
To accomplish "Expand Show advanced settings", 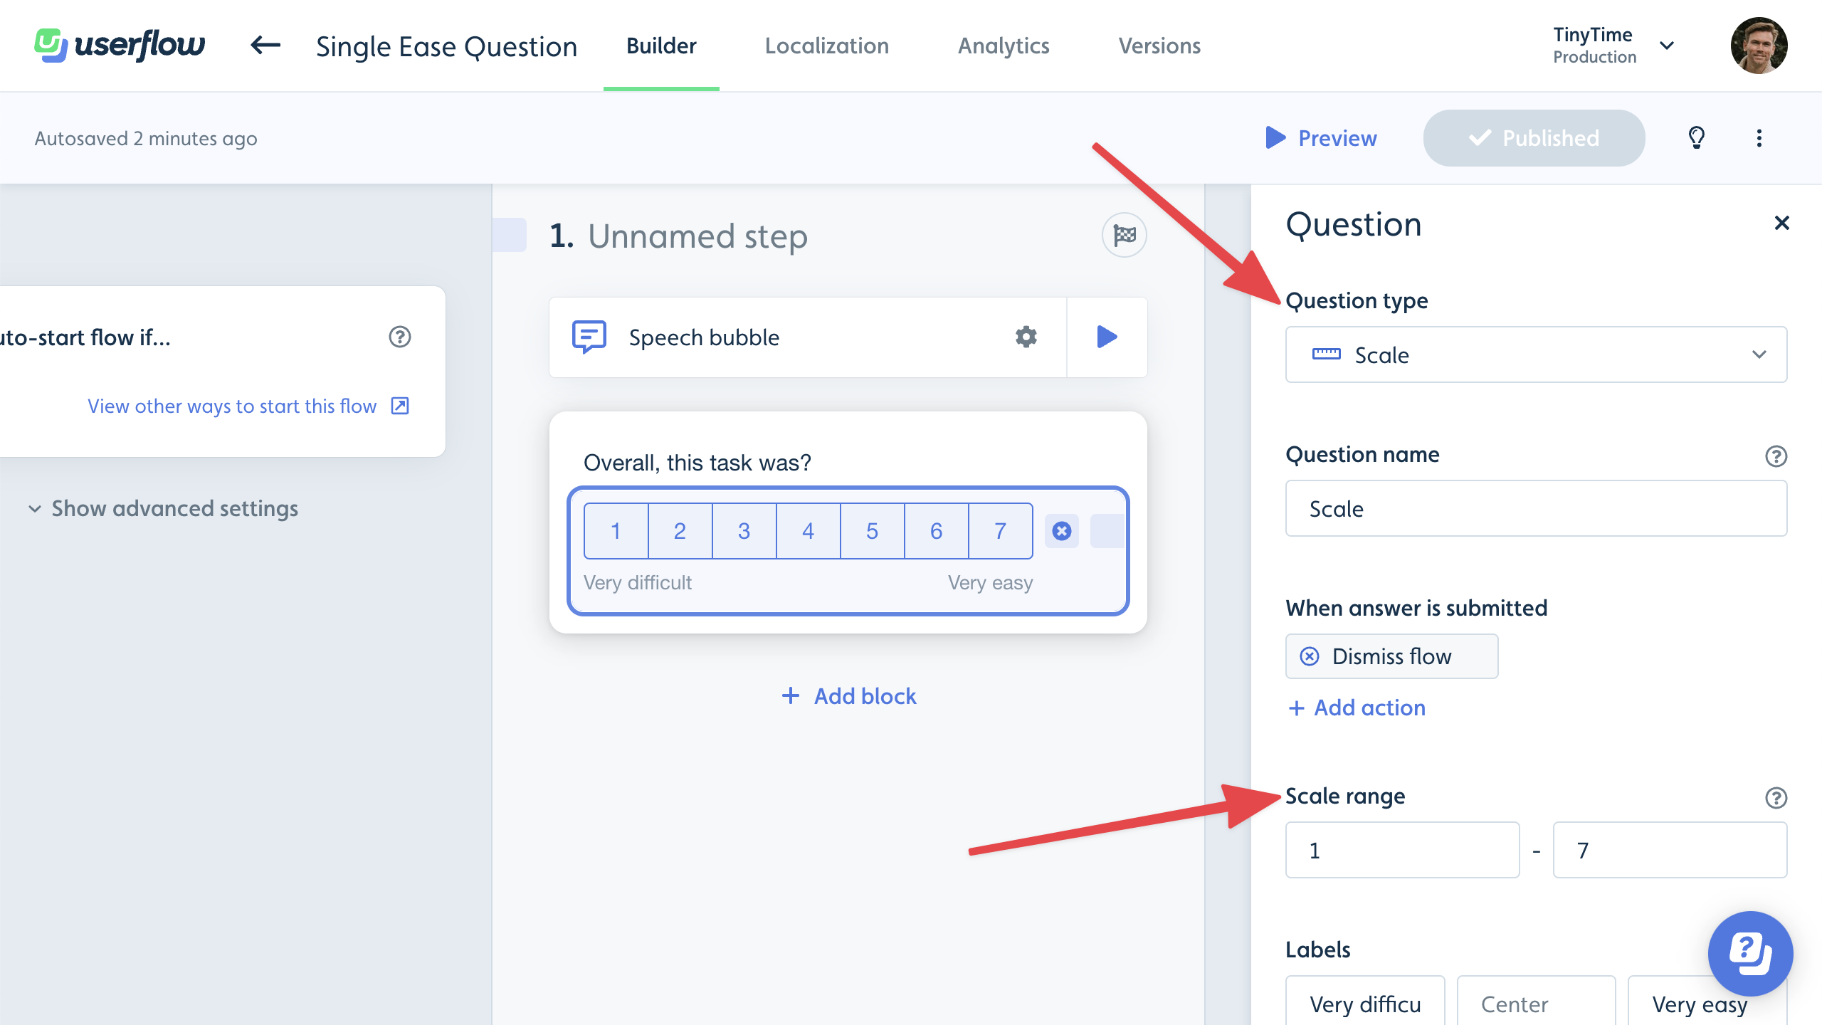I will tap(164, 508).
